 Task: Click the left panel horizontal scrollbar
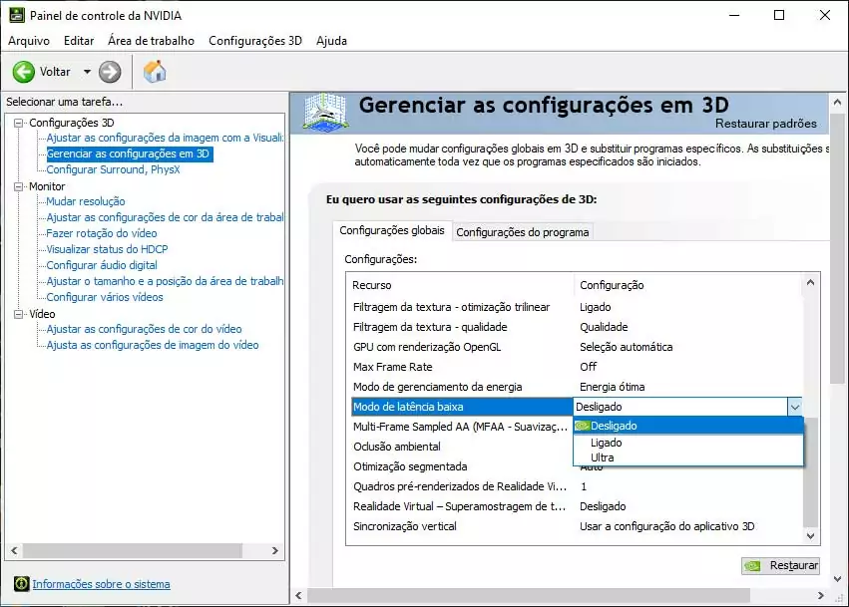click(x=130, y=551)
